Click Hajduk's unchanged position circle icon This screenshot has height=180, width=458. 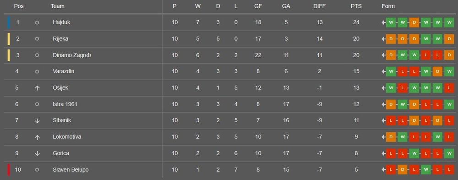tap(37, 22)
